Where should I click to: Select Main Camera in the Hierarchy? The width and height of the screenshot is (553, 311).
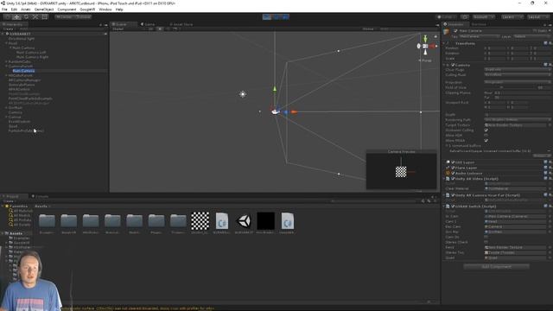point(23,71)
